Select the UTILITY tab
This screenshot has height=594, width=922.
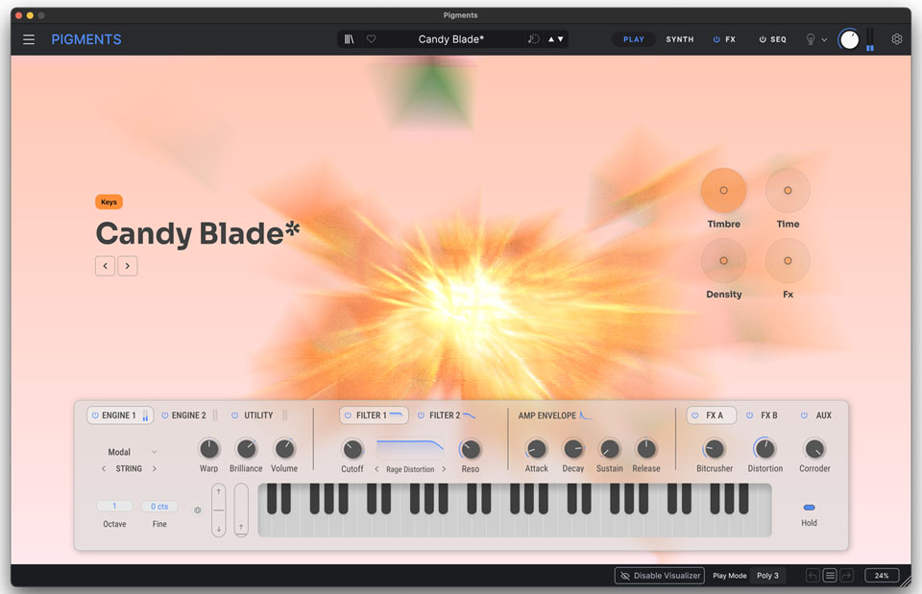click(x=258, y=416)
